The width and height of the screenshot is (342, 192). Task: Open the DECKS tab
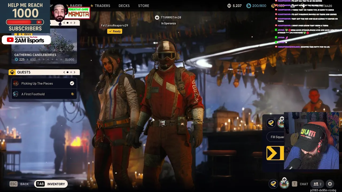tap(124, 6)
